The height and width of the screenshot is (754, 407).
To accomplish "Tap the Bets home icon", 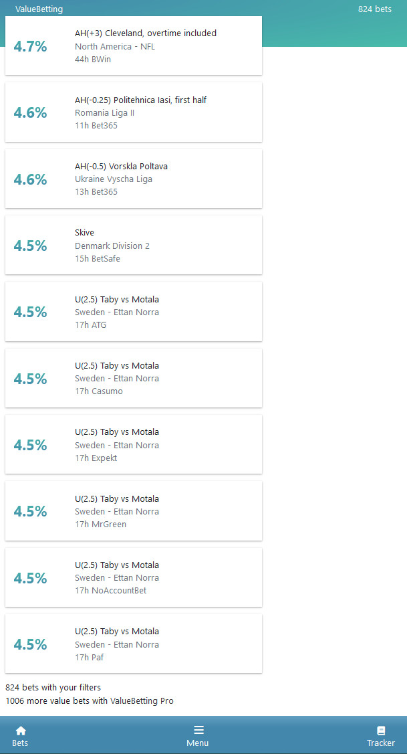I will 21,731.
